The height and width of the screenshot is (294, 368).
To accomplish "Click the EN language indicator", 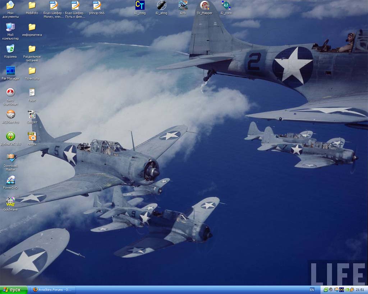I will (312, 290).
